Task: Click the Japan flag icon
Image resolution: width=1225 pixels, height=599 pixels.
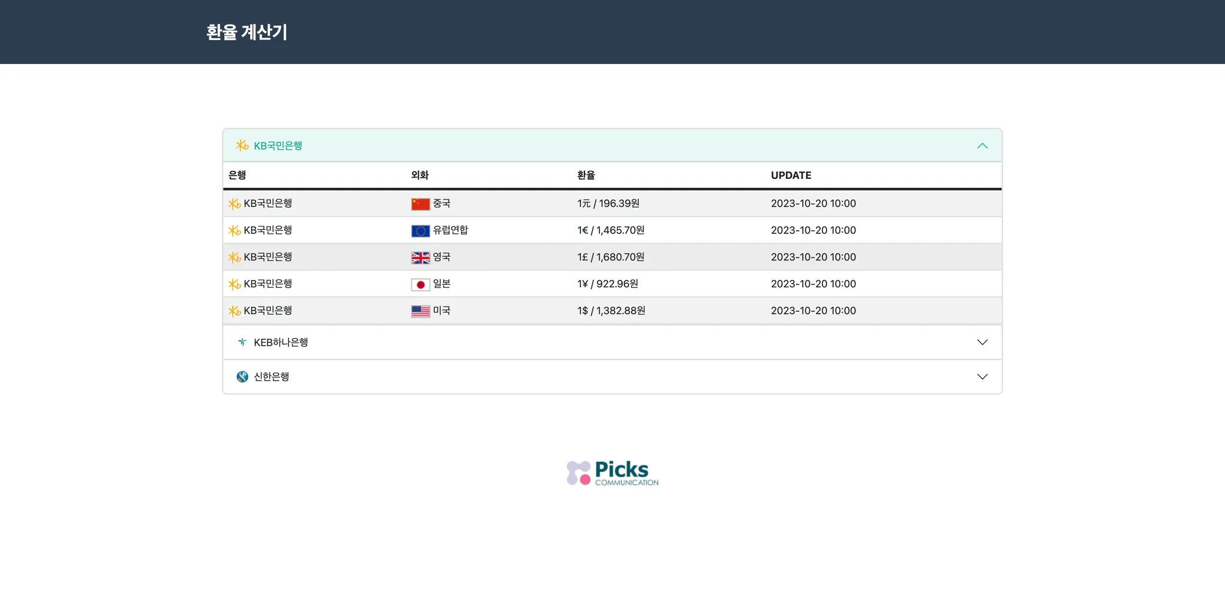Action: (x=420, y=285)
